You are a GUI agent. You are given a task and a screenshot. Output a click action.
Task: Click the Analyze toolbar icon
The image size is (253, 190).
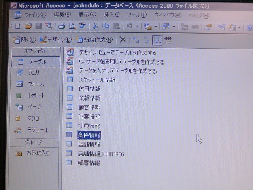166,27
